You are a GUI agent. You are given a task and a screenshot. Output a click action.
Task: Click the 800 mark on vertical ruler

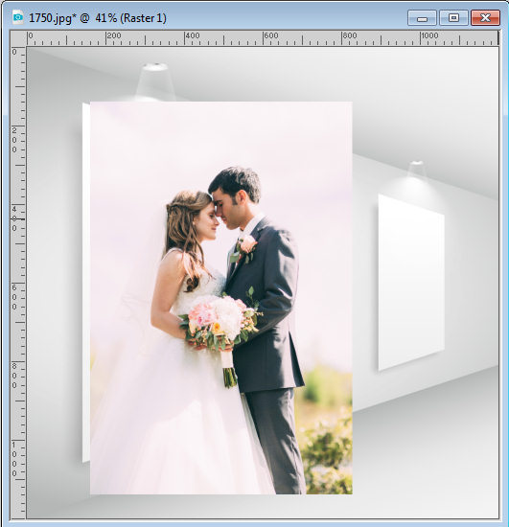click(x=14, y=376)
